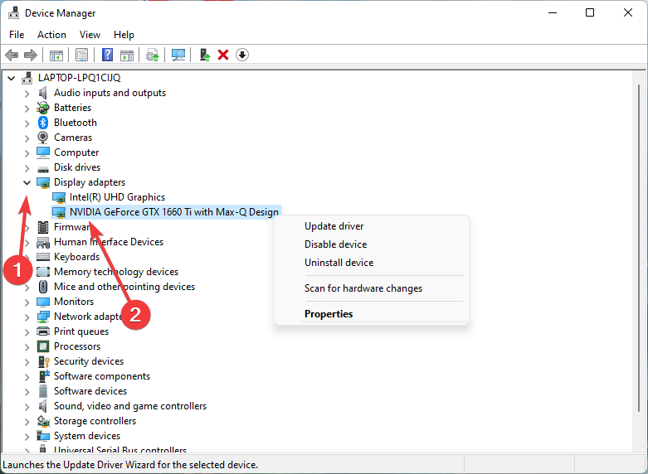Click the Forward arrow toolbar icon
This screenshot has width=648, height=474.
[31, 55]
